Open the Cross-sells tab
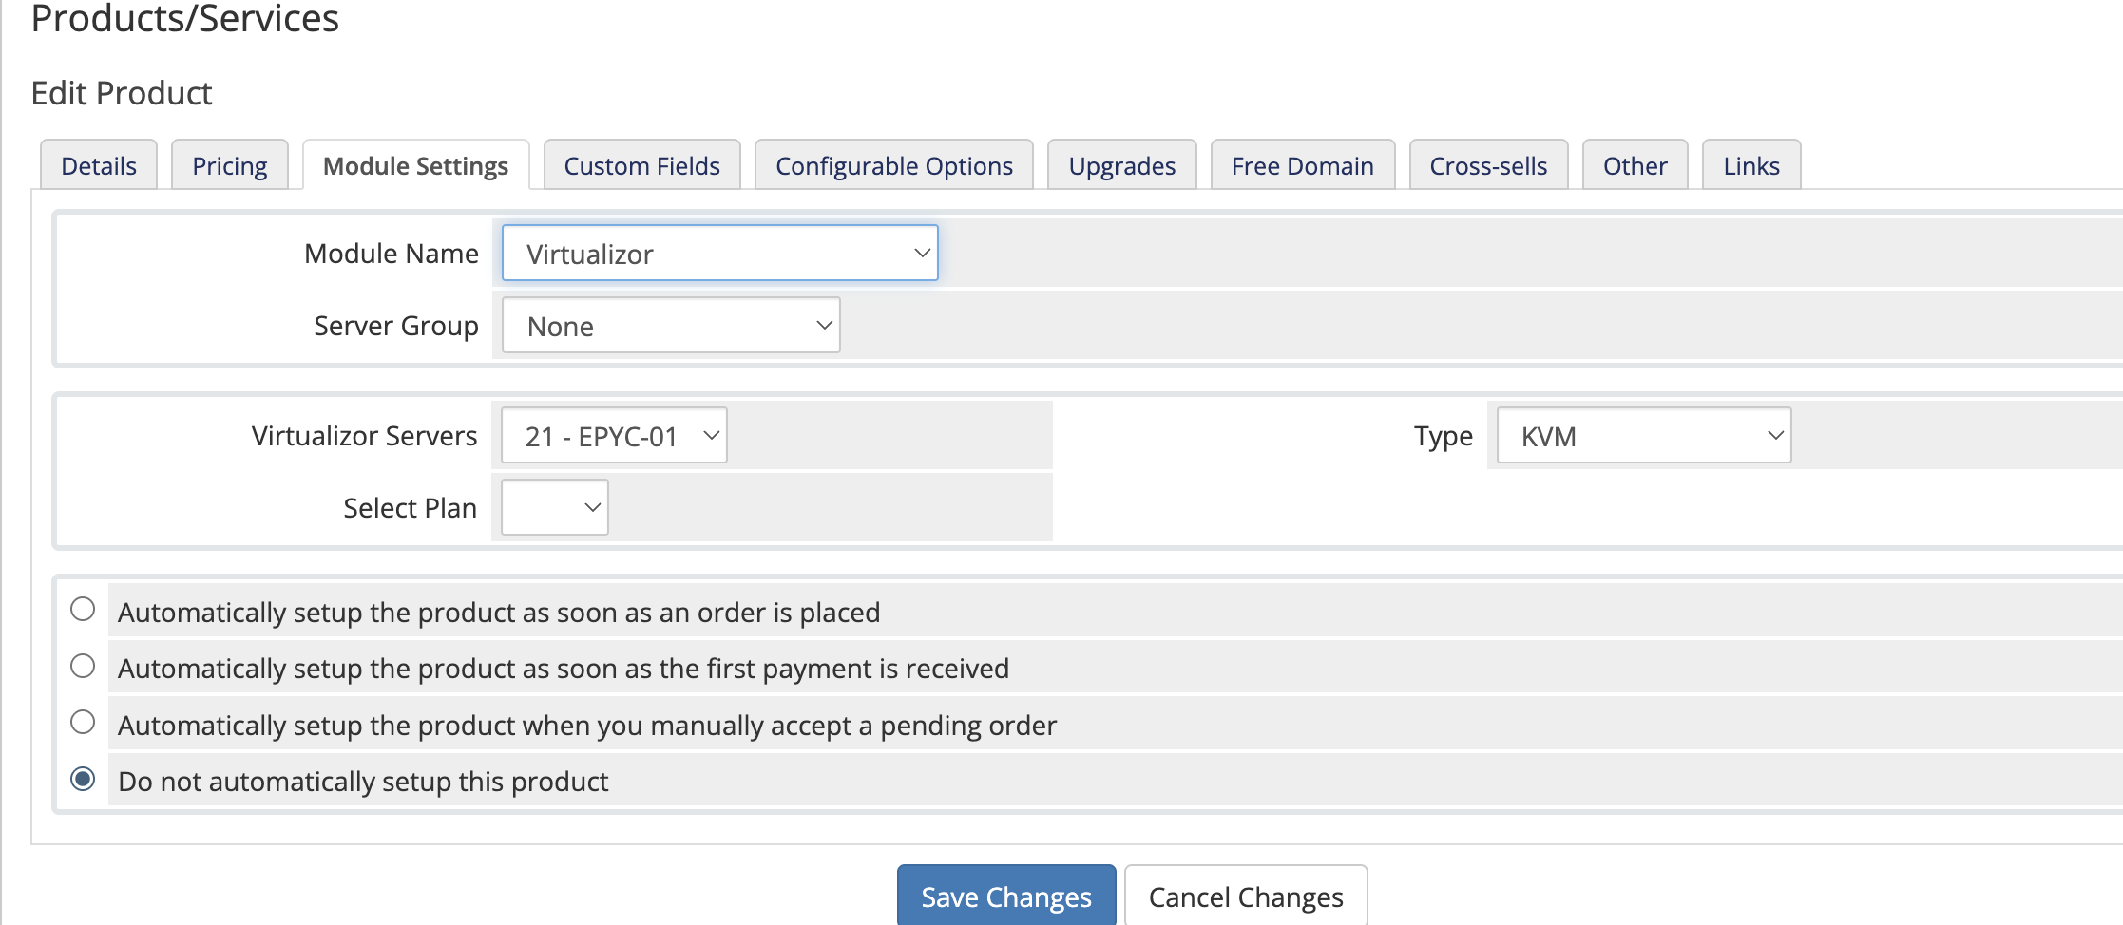This screenshot has height=925, width=2123. [1489, 165]
